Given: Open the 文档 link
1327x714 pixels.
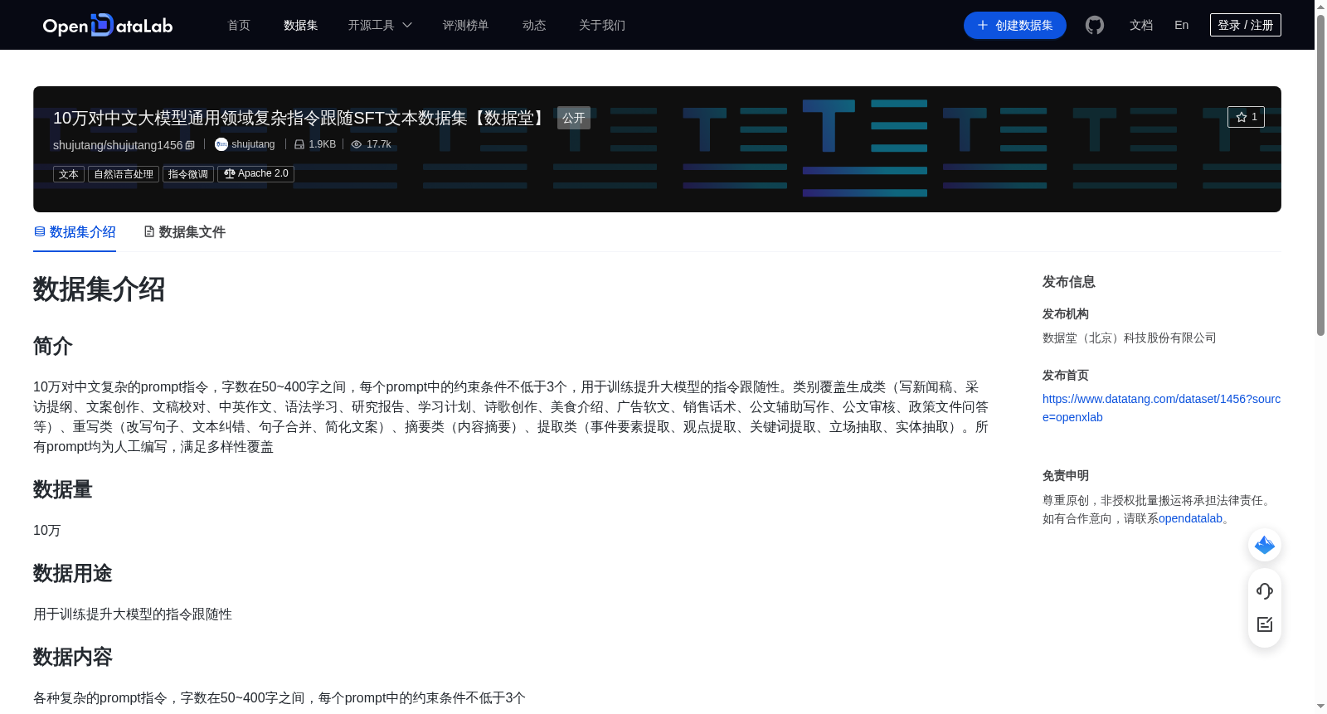Looking at the screenshot, I should point(1141,25).
